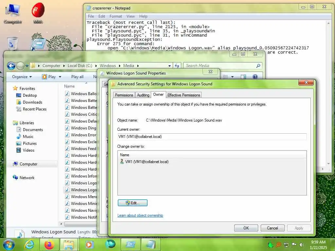Open the Notepad View menu
The height and width of the screenshot is (251, 335).
[131, 16]
